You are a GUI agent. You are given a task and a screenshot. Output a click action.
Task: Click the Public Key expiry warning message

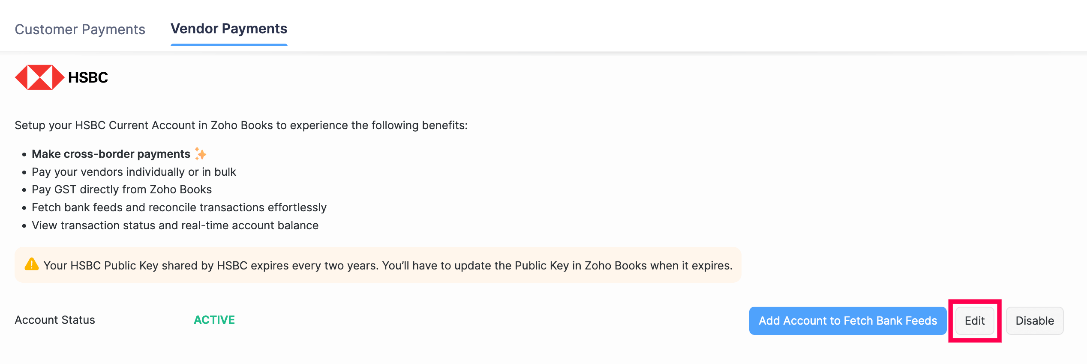tap(387, 266)
